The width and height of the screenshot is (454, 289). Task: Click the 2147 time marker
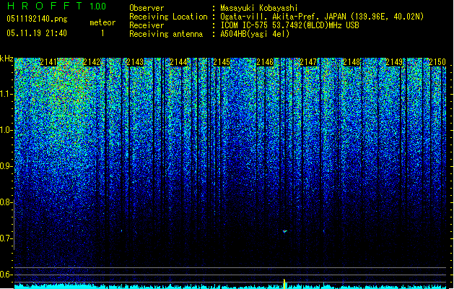pyautogui.click(x=308, y=62)
